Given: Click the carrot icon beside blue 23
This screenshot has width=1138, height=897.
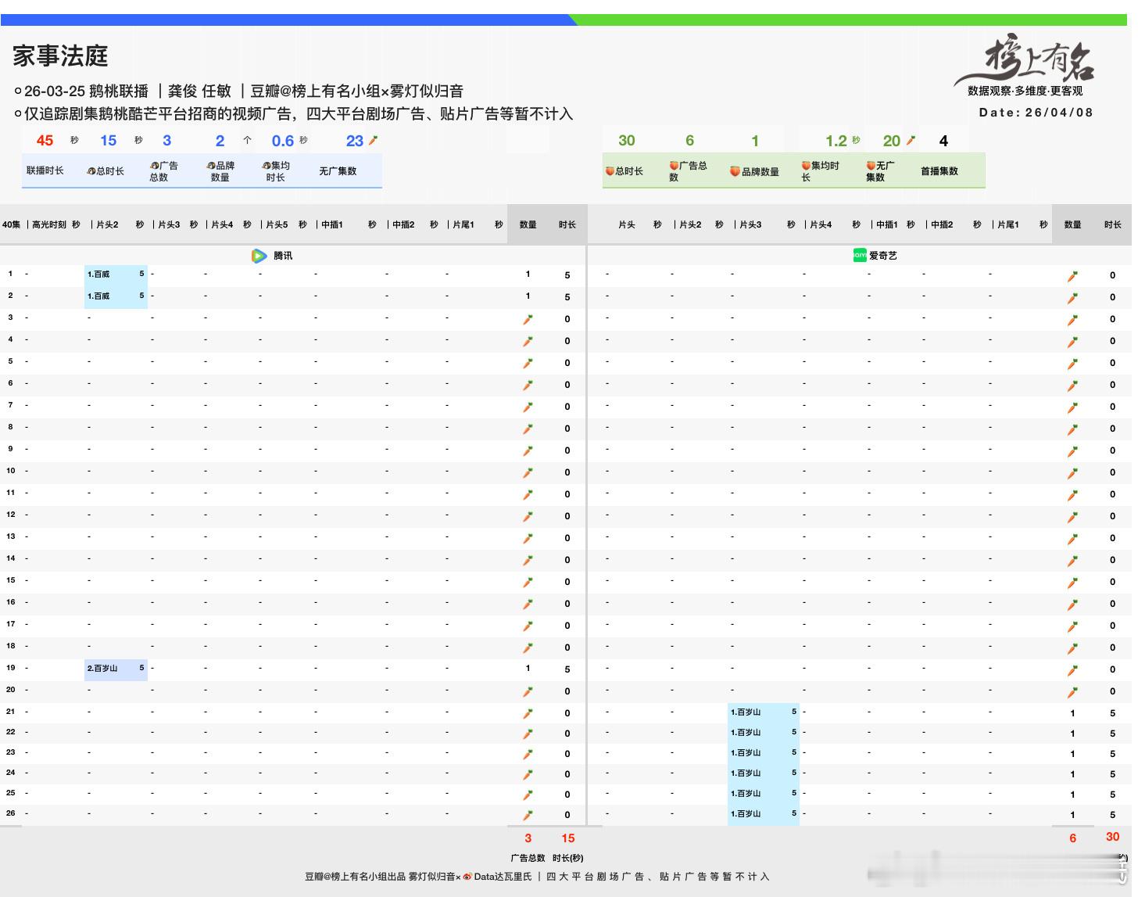Looking at the screenshot, I should (x=374, y=141).
